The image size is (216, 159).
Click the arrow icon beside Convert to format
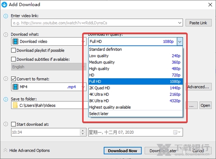[6, 79]
